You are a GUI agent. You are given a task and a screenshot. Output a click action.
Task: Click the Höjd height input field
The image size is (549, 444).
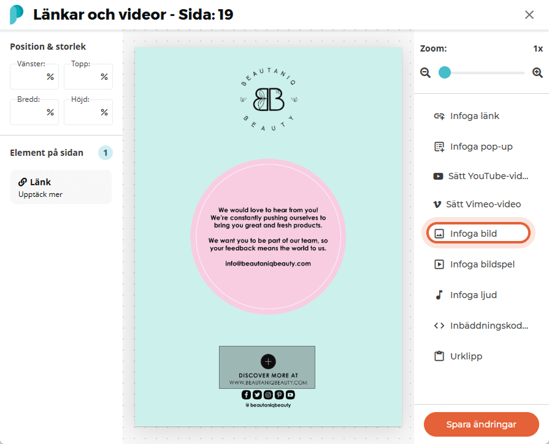88,112
